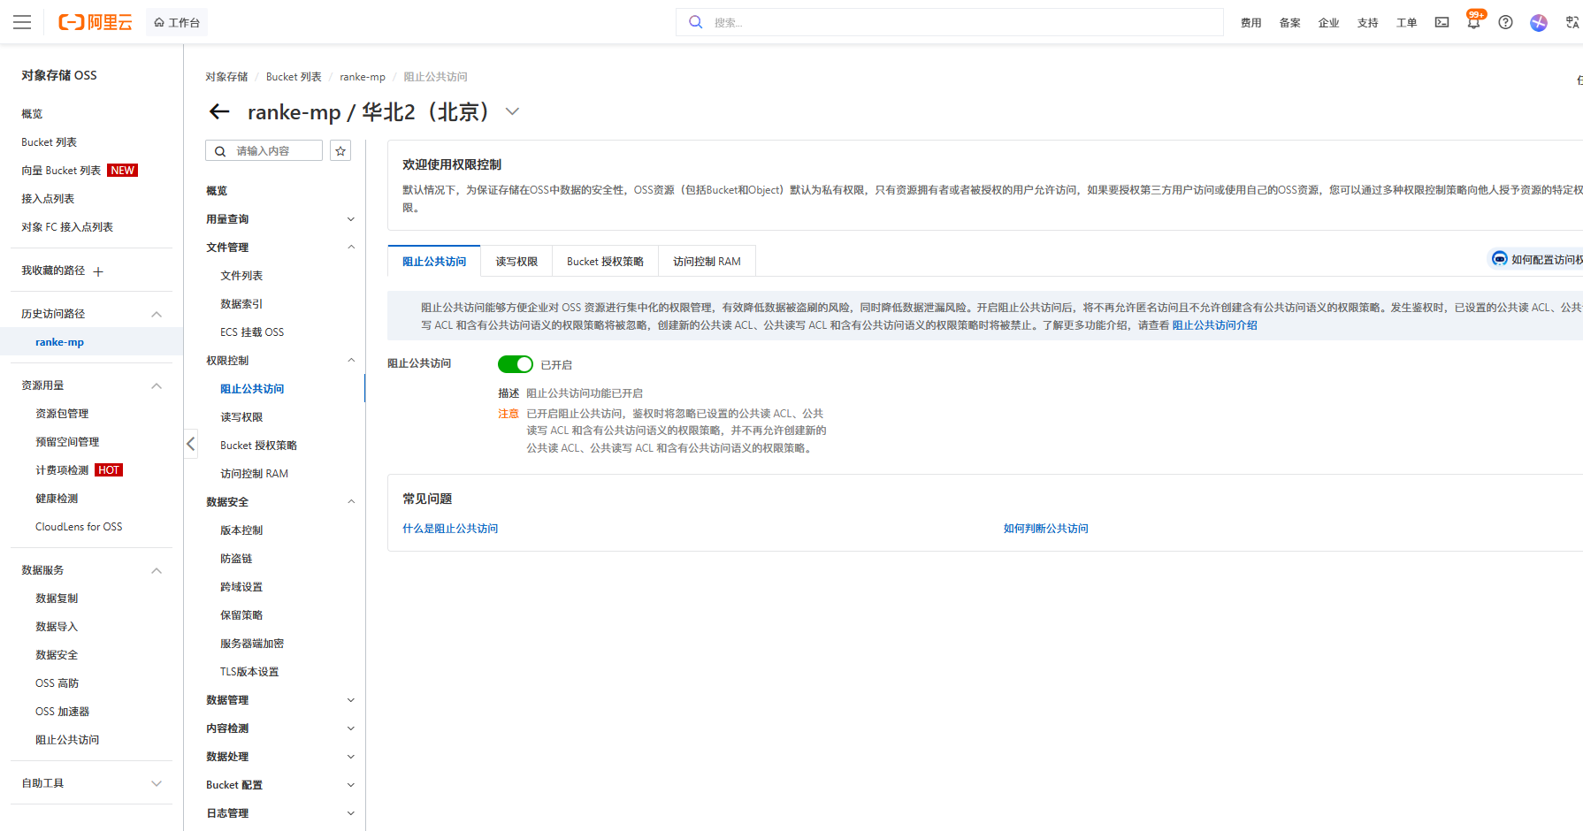Click ranke-mp in the breadcrumb
The width and height of the screenshot is (1583, 831).
(x=363, y=77)
